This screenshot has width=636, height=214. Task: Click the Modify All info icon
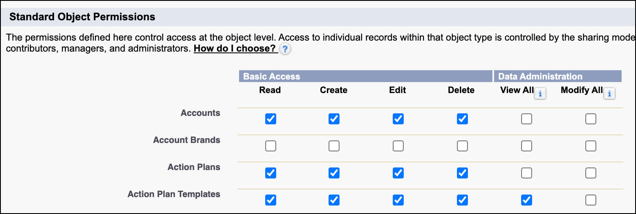(x=609, y=94)
